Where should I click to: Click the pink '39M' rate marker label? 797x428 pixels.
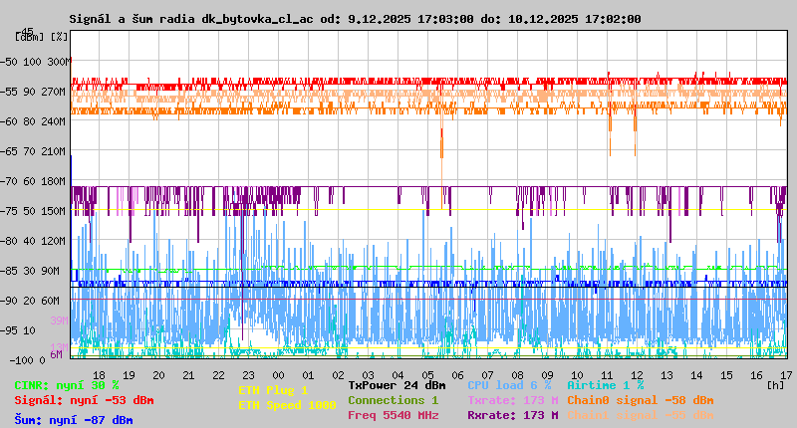coord(59,321)
